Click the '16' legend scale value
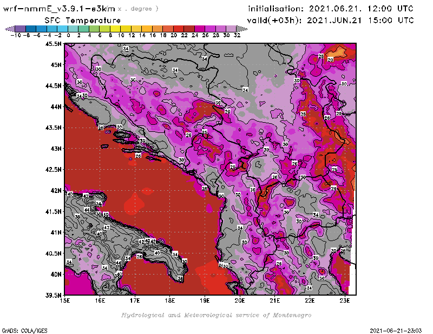433x334 pixels. coord(153,35)
